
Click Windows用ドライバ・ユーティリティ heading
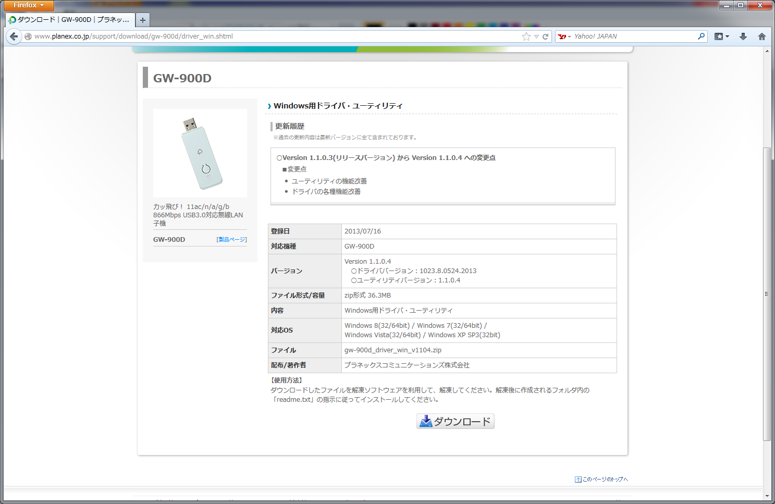tap(338, 106)
